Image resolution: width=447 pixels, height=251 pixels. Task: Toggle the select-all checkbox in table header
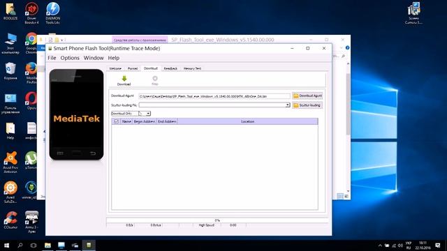click(x=116, y=121)
